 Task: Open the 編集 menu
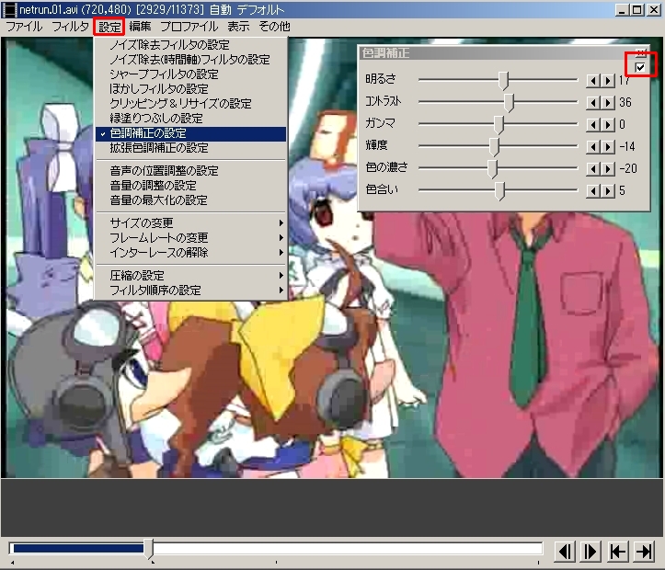point(140,27)
